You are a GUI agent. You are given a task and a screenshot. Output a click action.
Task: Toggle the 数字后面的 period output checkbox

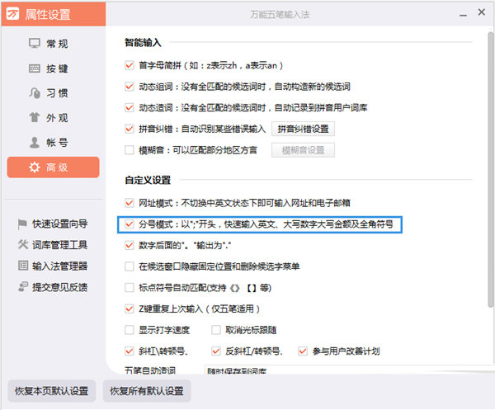[x=130, y=245]
